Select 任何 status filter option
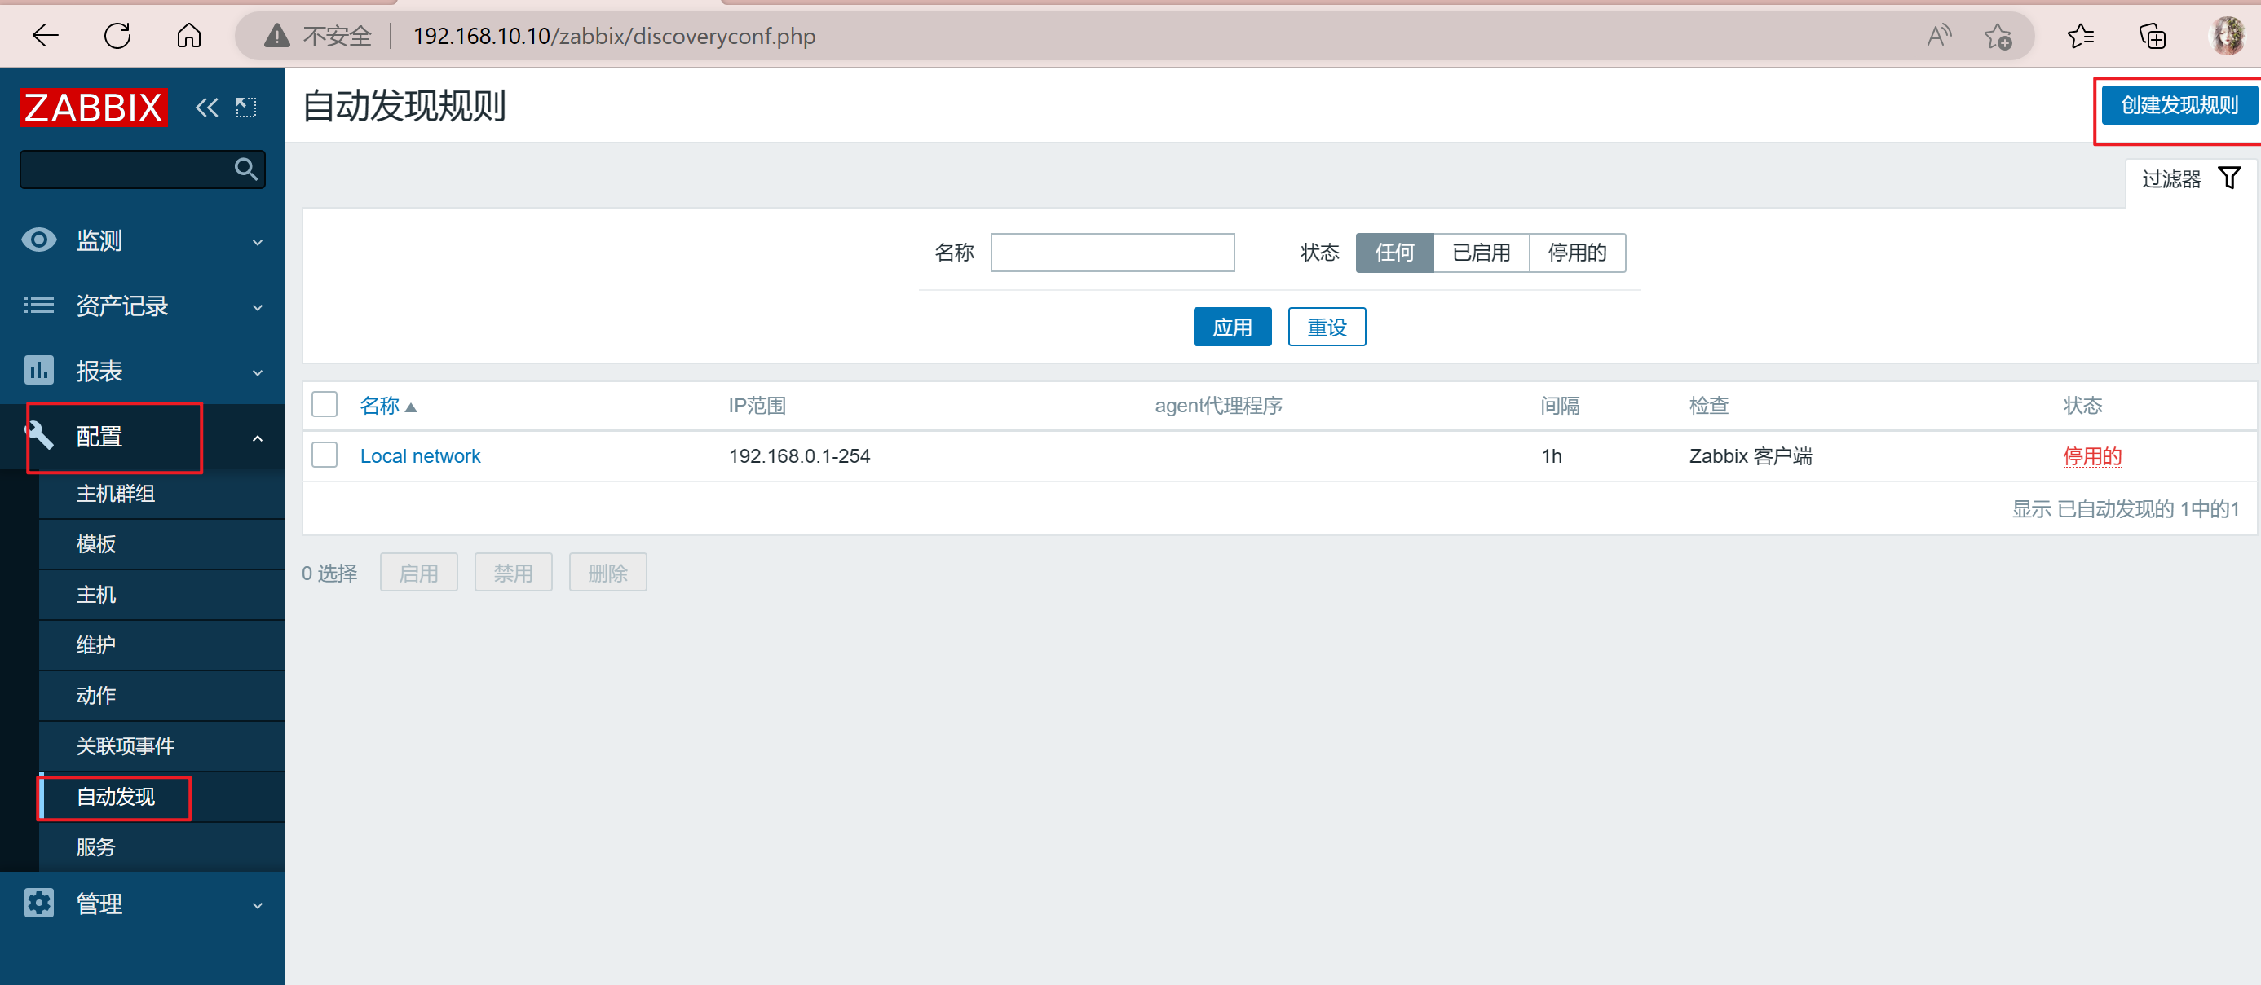 [x=1393, y=253]
